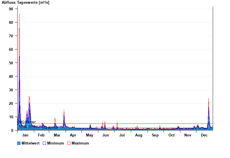Click the blue Mittelwert legend swatch
Screen dimensions: 230x158
click(19, 143)
